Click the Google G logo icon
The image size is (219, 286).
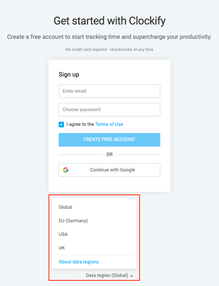point(66,170)
